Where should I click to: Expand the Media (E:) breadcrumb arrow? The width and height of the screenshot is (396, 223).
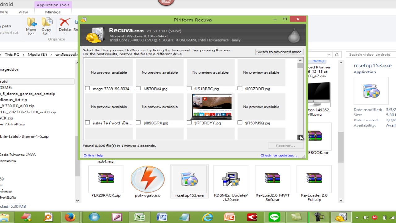pyautogui.click(x=51, y=55)
